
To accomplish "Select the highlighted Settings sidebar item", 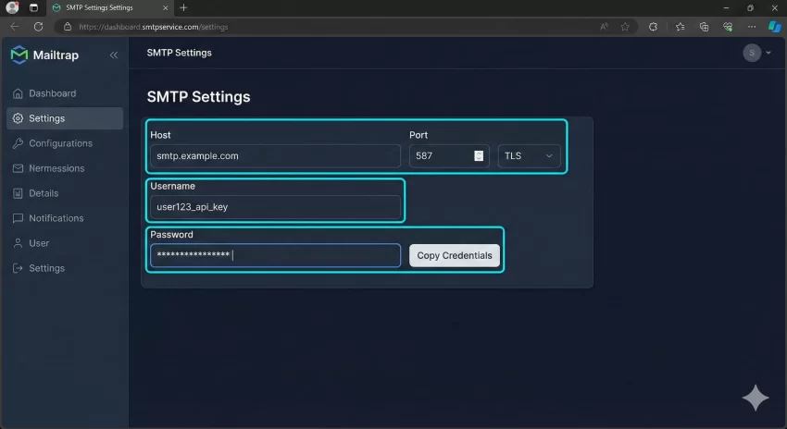I will point(65,118).
